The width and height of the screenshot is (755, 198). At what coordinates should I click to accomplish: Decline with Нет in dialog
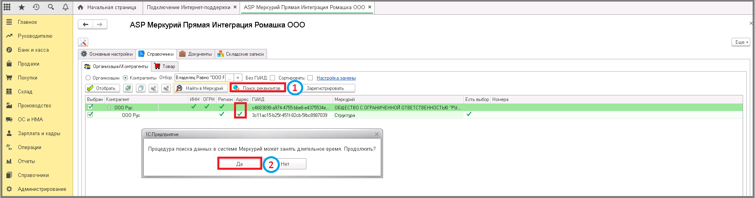285,164
